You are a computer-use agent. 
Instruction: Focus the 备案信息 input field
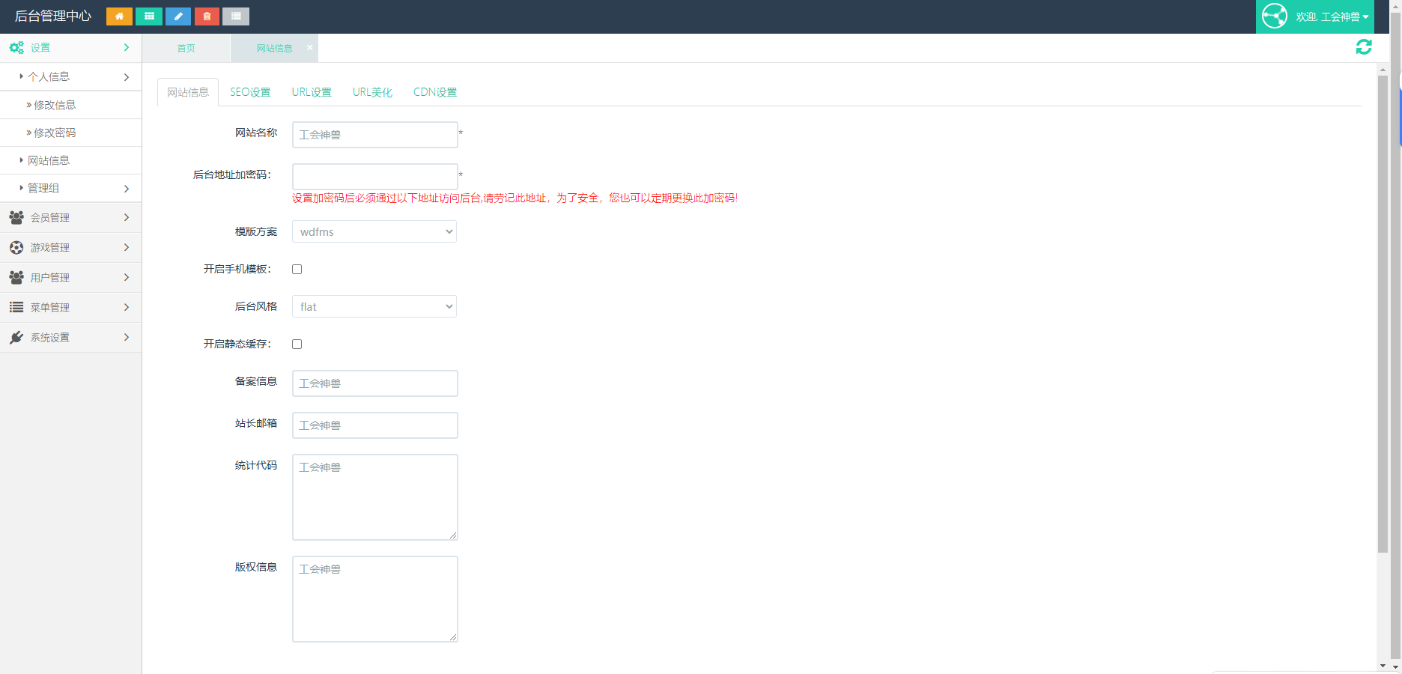374,383
